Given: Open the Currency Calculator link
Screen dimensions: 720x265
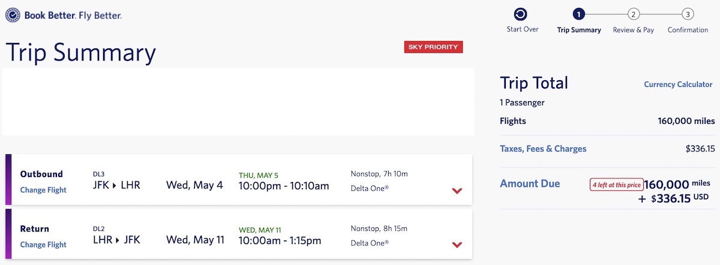Looking at the screenshot, I should [x=678, y=84].
